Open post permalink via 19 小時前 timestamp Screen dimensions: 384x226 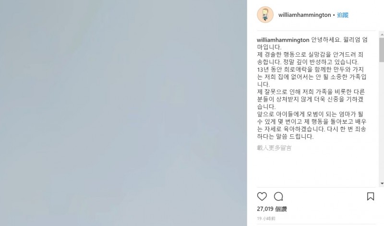click(x=266, y=218)
